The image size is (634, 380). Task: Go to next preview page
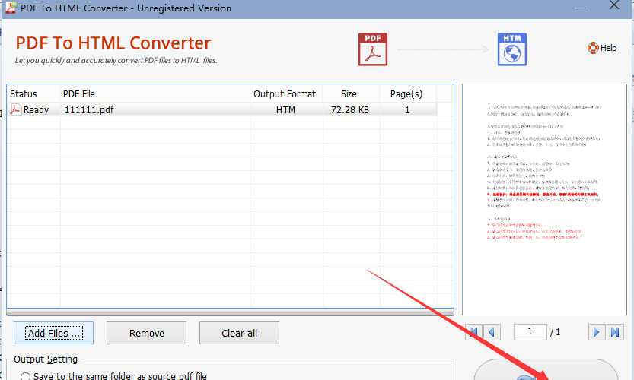click(x=597, y=332)
